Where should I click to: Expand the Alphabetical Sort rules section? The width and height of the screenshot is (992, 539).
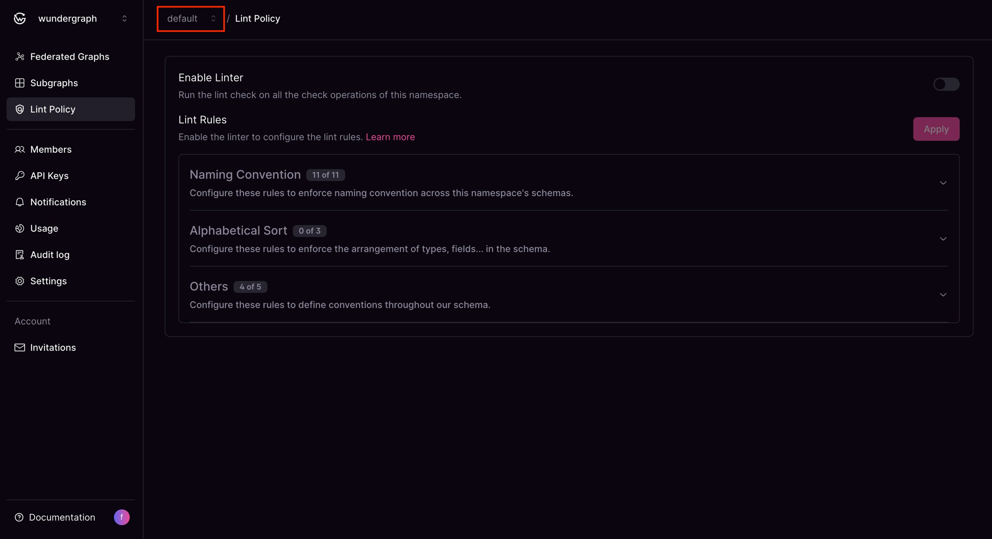tap(943, 239)
